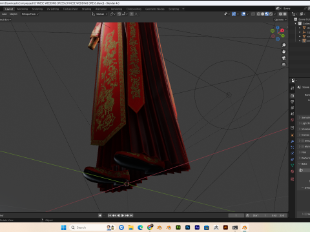Screen dimensions: 310x232
Task: Add a new workspace with plus button
Action: click(183, 9)
